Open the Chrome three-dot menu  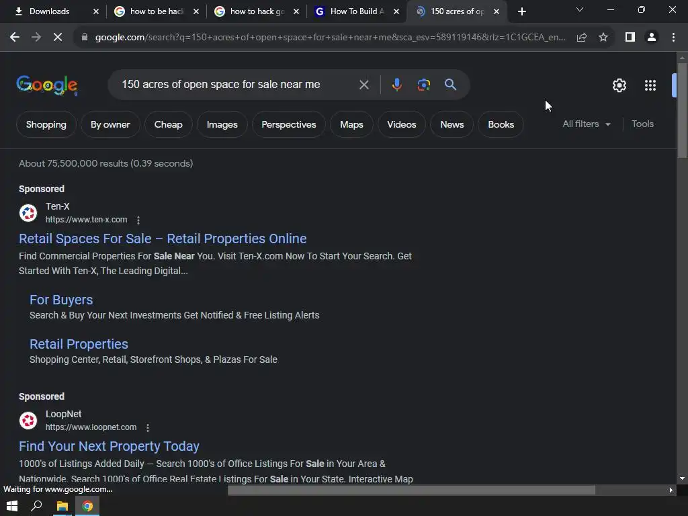click(673, 38)
